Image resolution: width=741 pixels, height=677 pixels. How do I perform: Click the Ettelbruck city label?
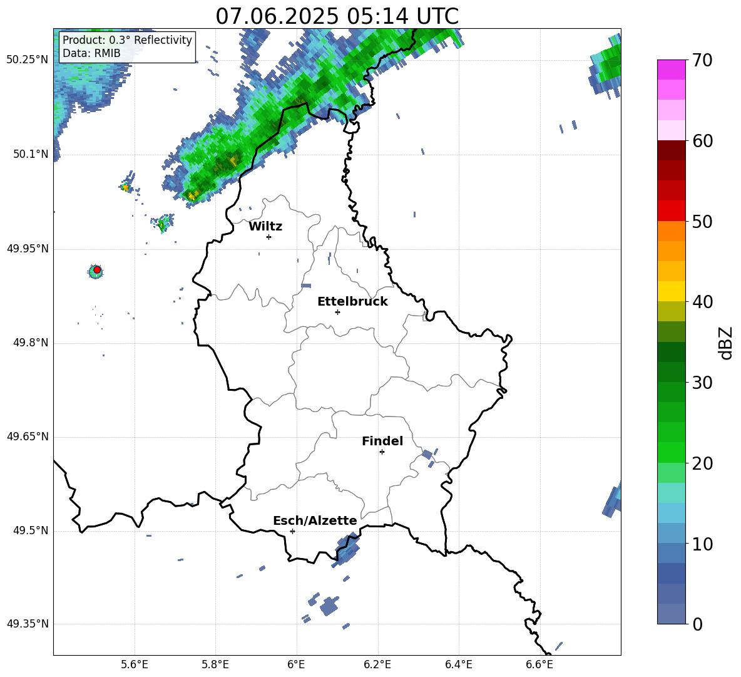352,302
